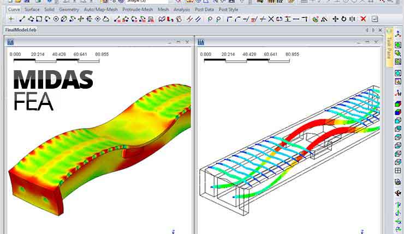Click the 80.855 scale label in right view

click(292, 54)
